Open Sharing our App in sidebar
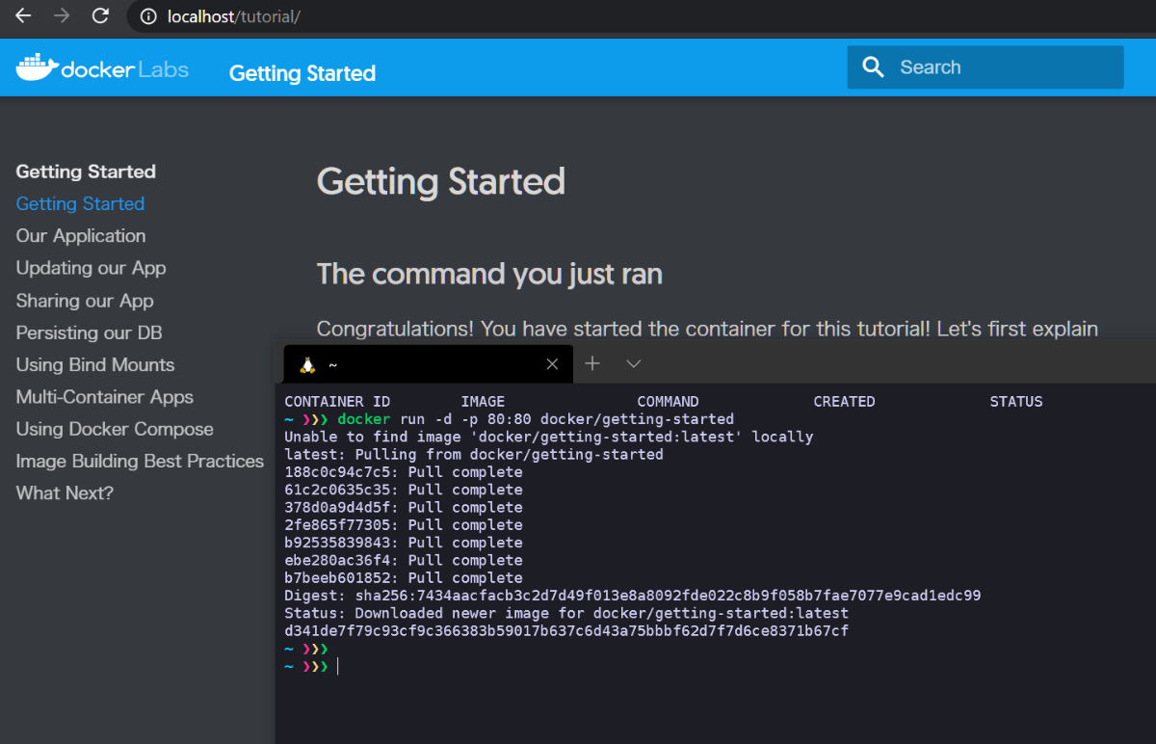Image resolution: width=1156 pixels, height=744 pixels. (85, 301)
